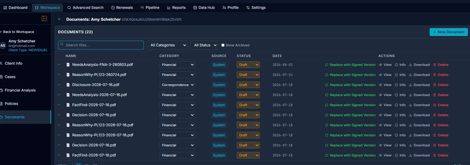Collapse the sidebar panel icon
This screenshot has height=165, width=470.
pos(44,19)
